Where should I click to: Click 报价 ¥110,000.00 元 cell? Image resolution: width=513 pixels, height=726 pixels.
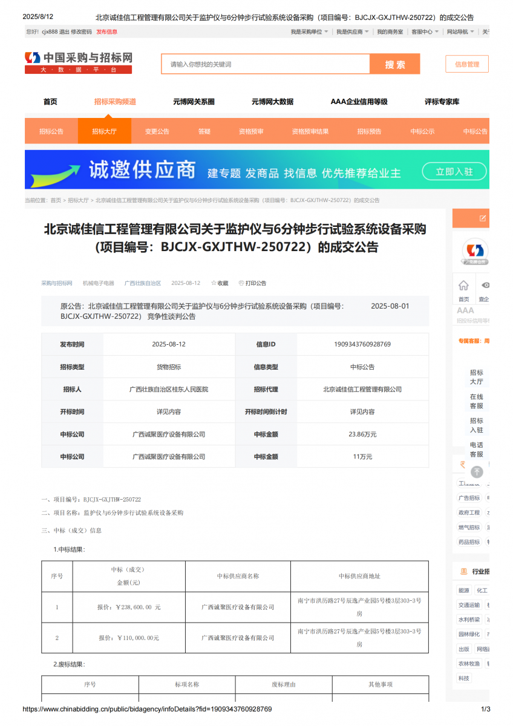(x=129, y=638)
